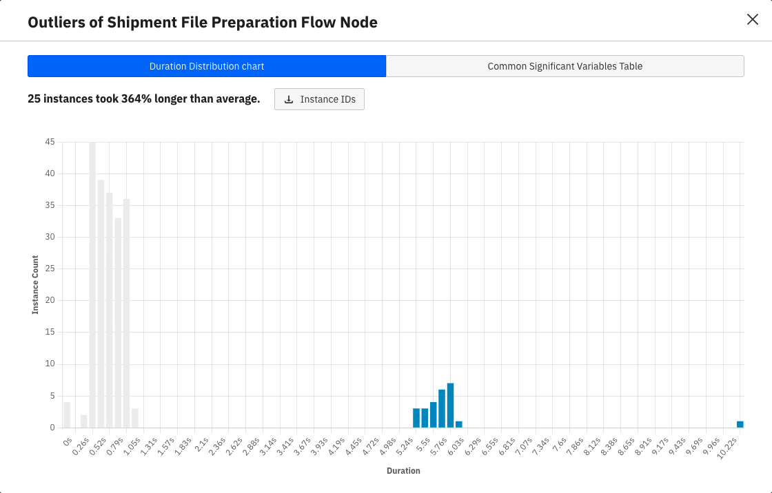772x493 pixels.
Task: Select the Duration Distribution chart tab
Action: pos(207,66)
